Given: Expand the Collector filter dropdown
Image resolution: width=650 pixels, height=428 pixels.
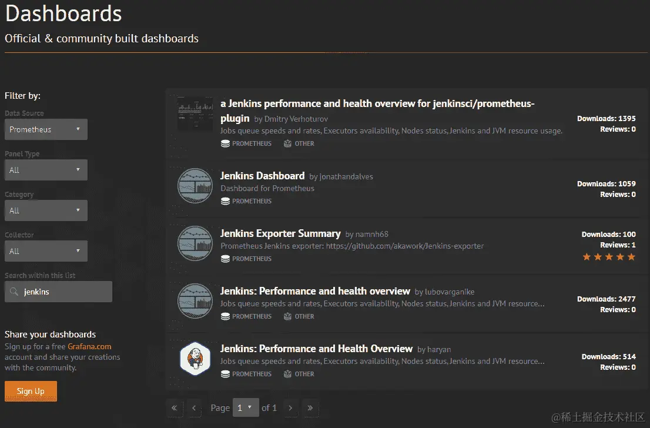Looking at the screenshot, I should coord(46,251).
